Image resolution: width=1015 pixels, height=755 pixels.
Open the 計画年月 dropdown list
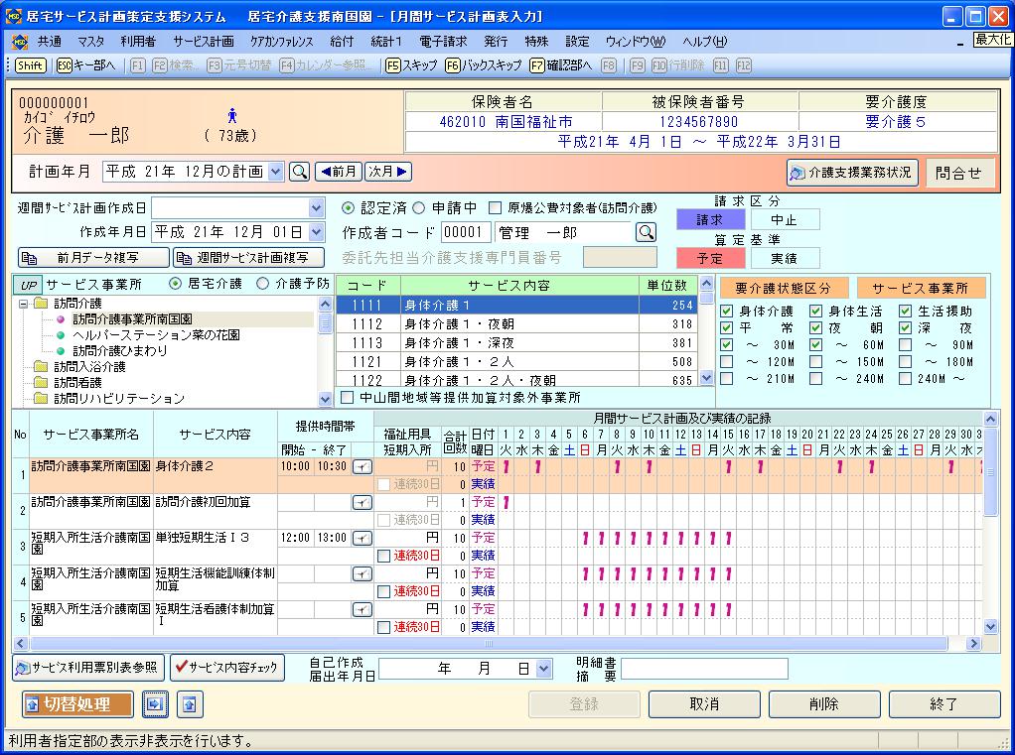pyautogui.click(x=275, y=172)
